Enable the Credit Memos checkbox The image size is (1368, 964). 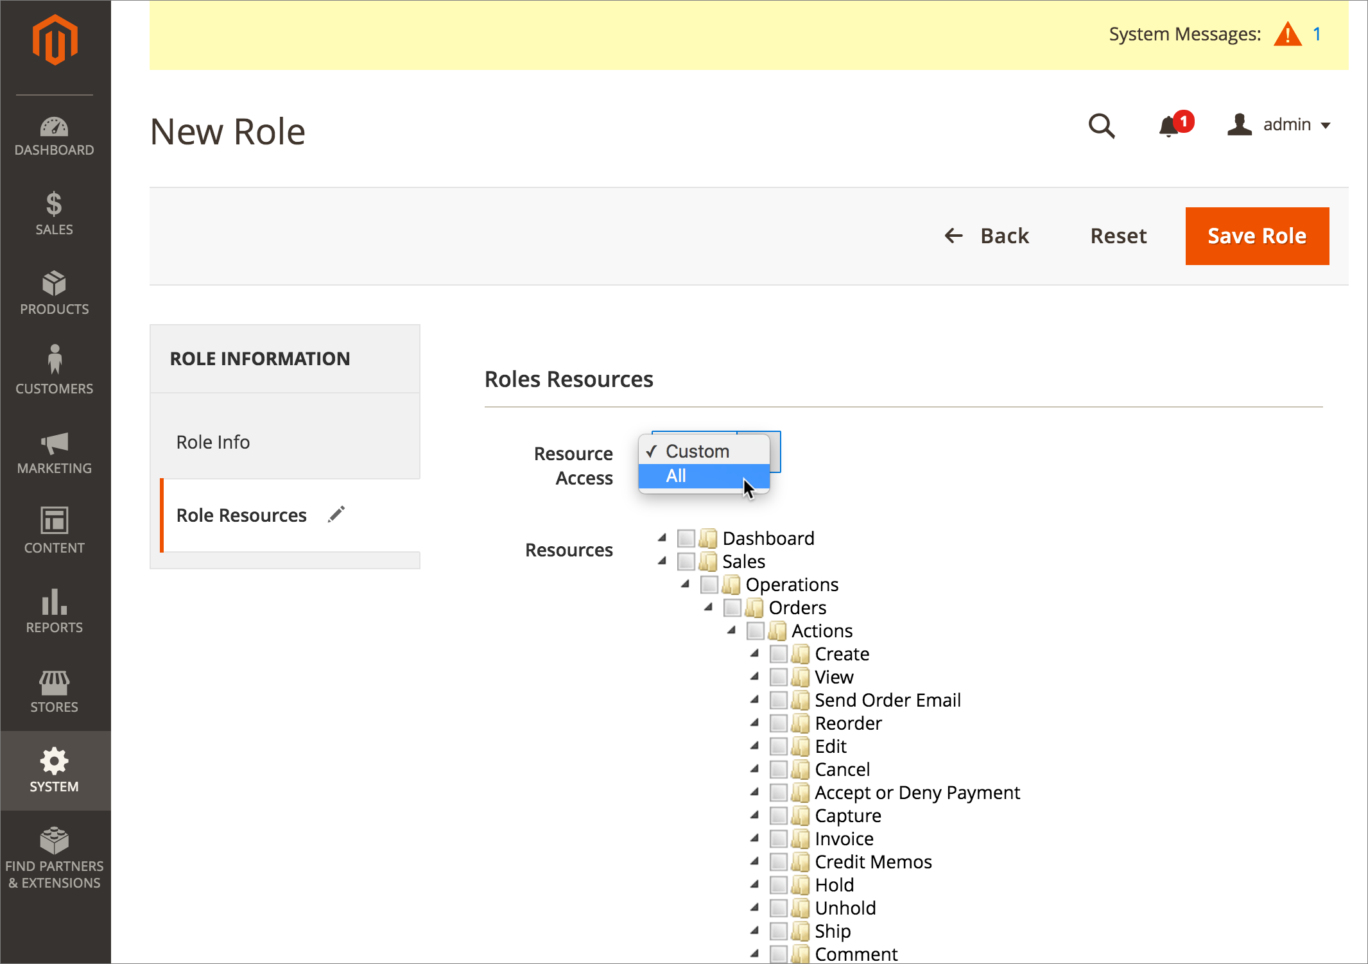(x=778, y=861)
